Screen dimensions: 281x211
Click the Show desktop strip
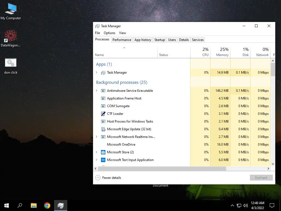(x=280, y=206)
